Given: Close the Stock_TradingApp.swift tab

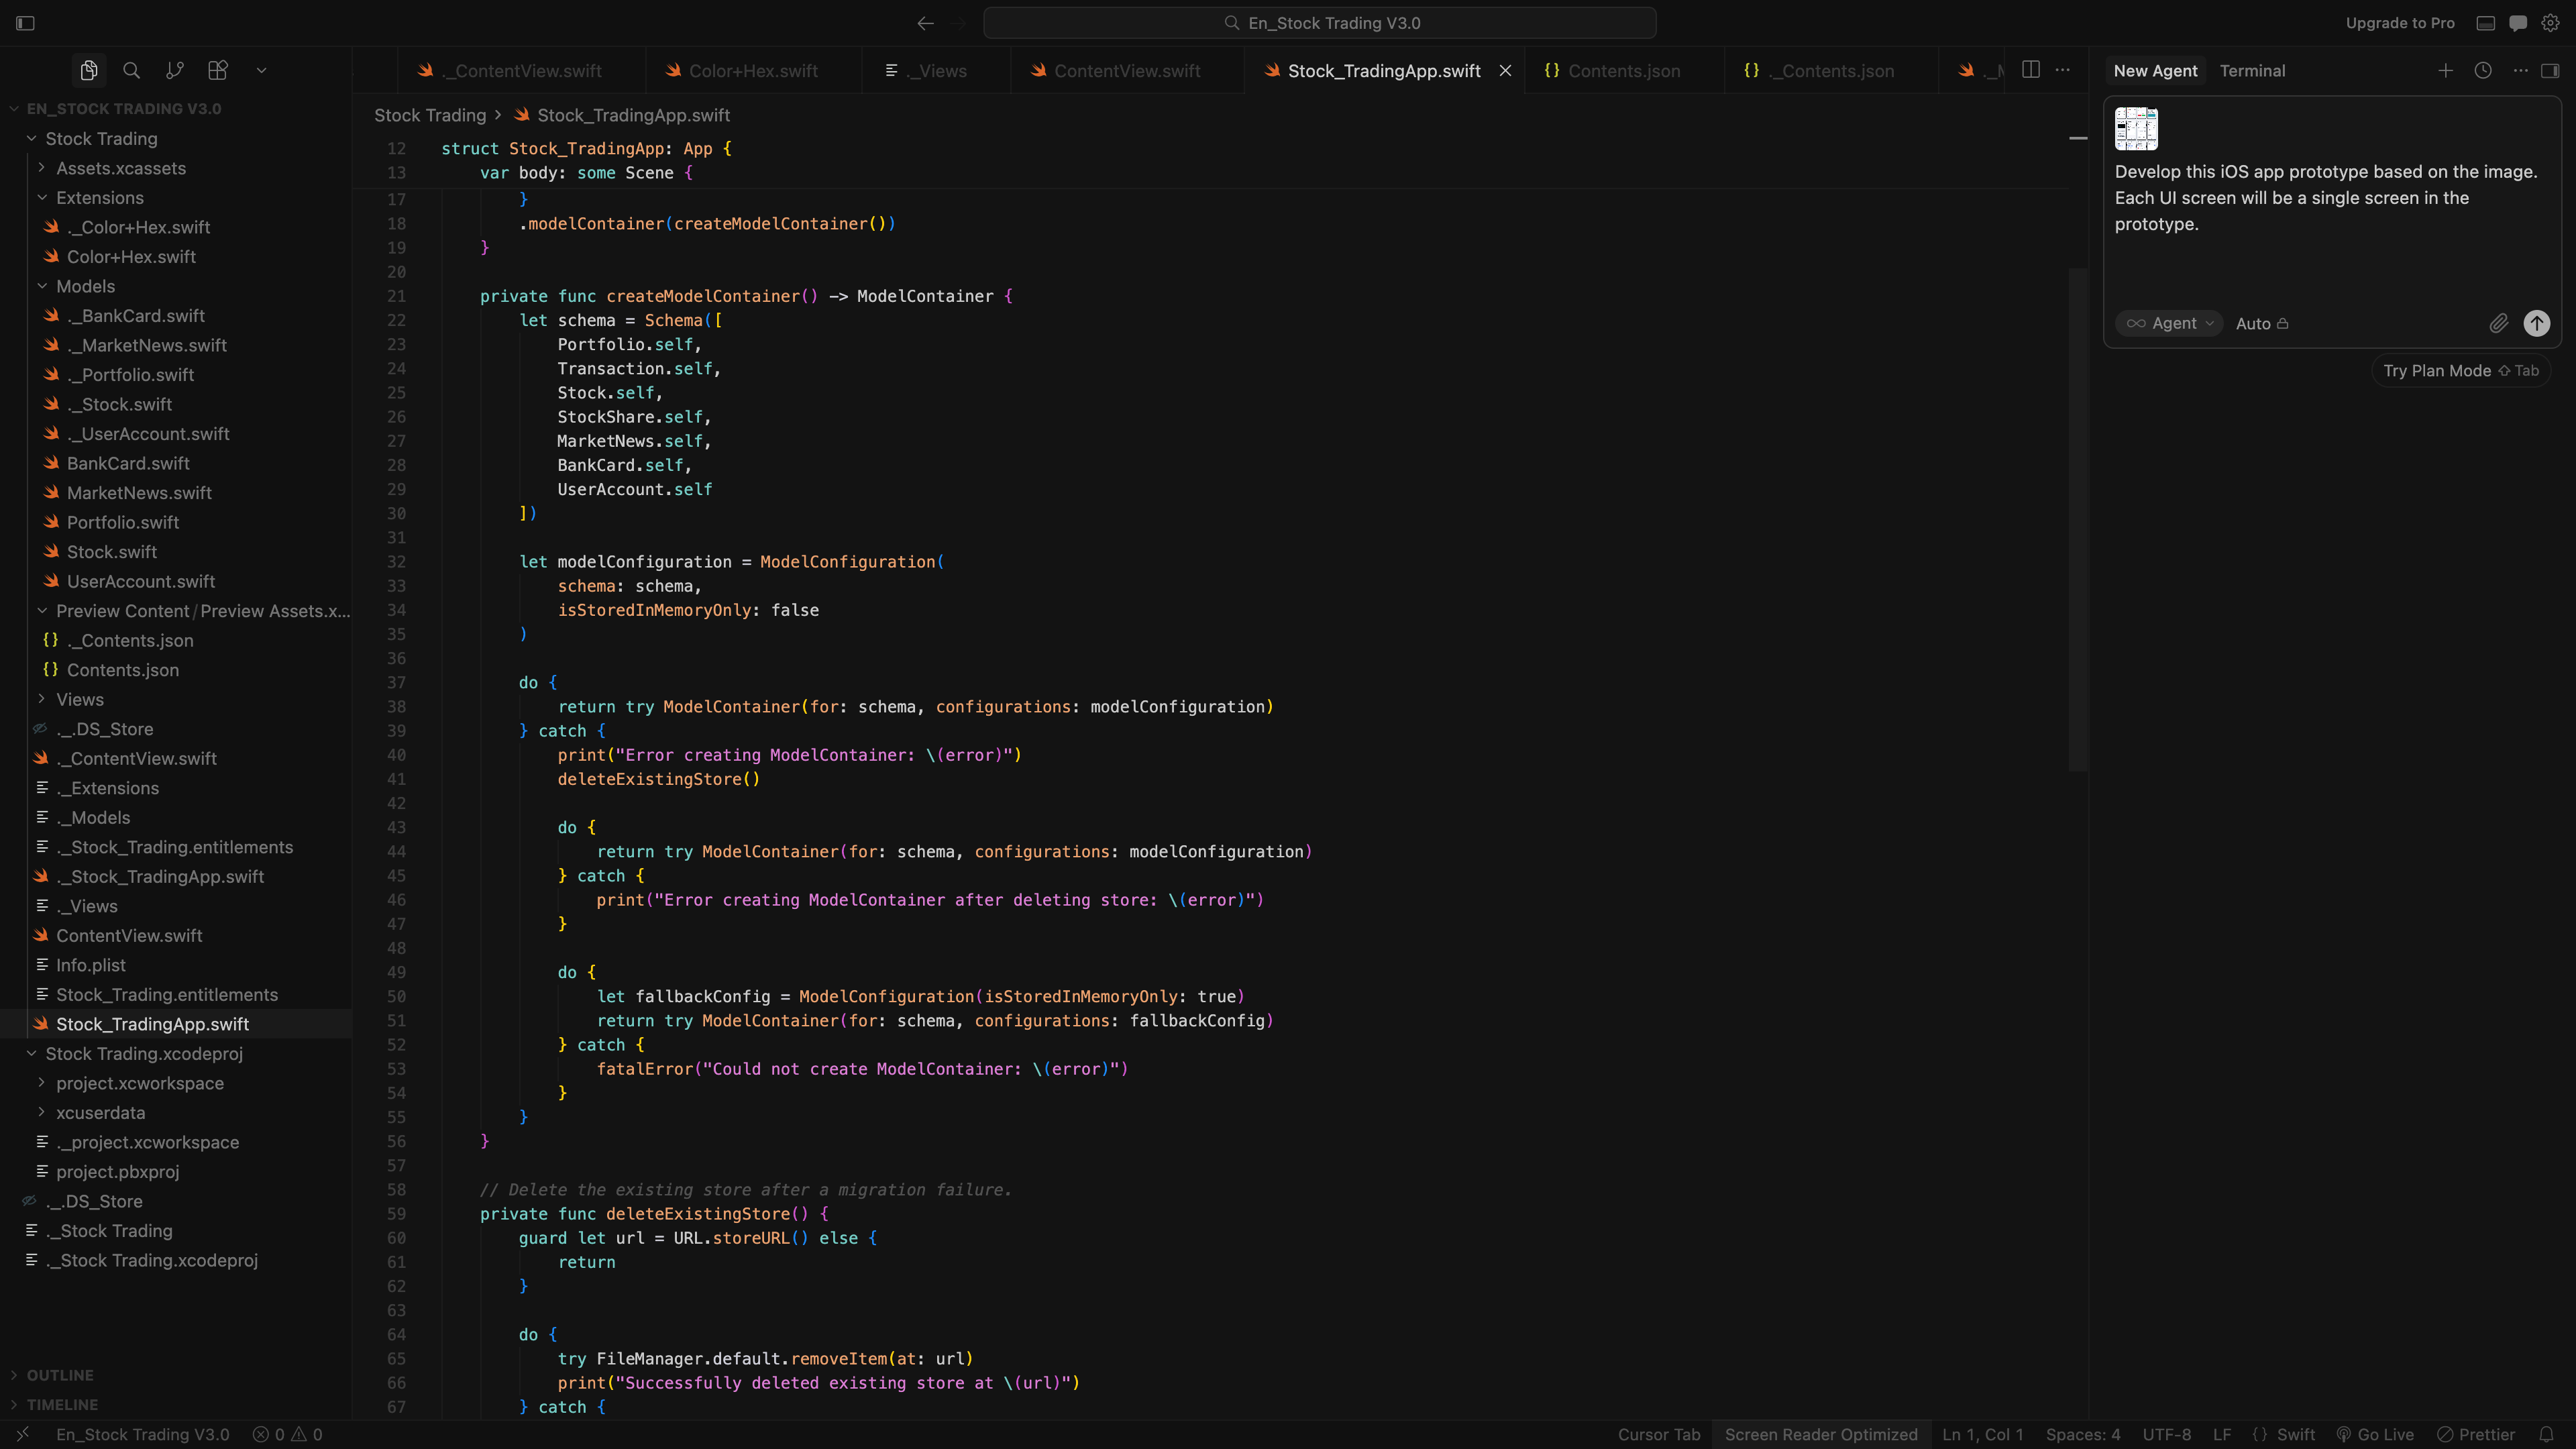Looking at the screenshot, I should (1505, 70).
